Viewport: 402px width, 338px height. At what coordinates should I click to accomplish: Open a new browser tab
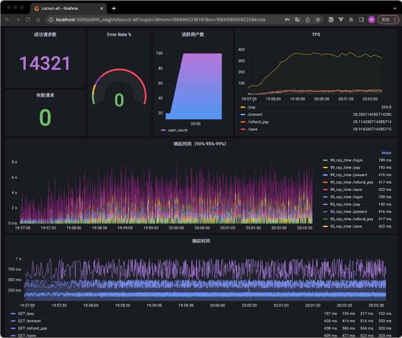pyautogui.click(x=114, y=8)
